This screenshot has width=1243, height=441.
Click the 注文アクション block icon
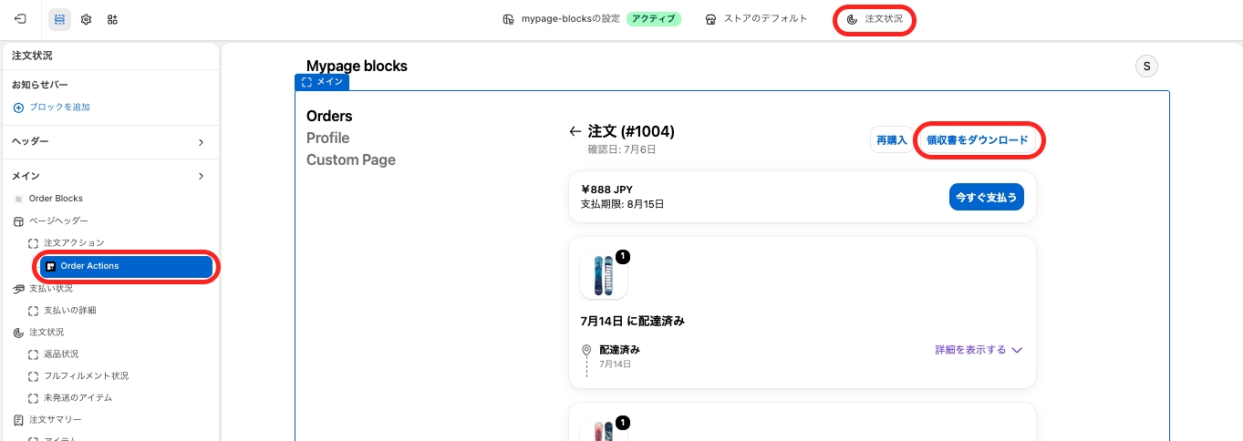pyautogui.click(x=34, y=243)
